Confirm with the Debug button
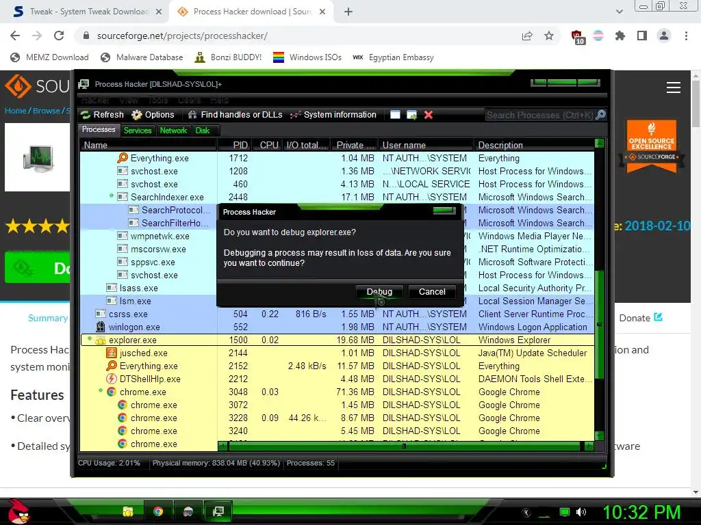This screenshot has height=525, width=701. (379, 291)
